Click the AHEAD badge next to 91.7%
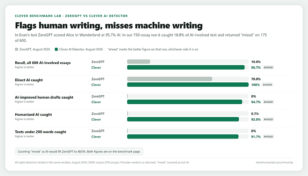 pos(268,137)
